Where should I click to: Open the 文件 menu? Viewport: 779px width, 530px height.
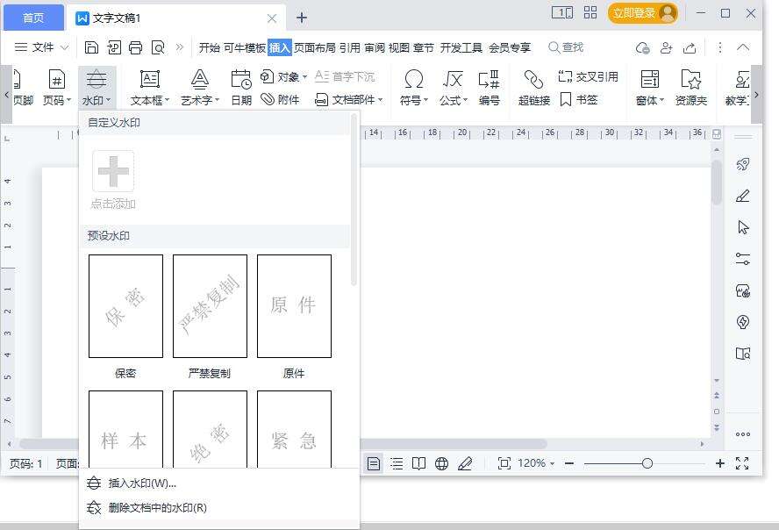[x=41, y=47]
